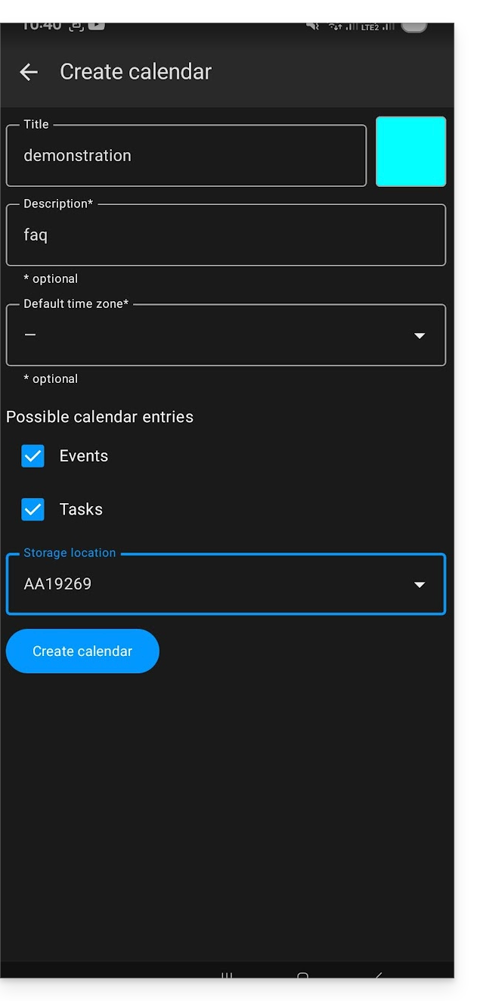
Task: Tap the back arrow icon
Action: point(29,72)
